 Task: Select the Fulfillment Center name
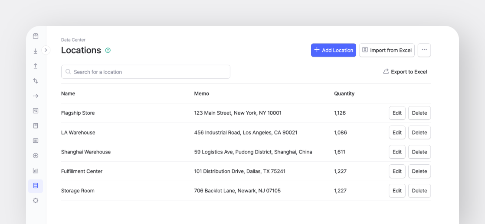[x=82, y=171]
